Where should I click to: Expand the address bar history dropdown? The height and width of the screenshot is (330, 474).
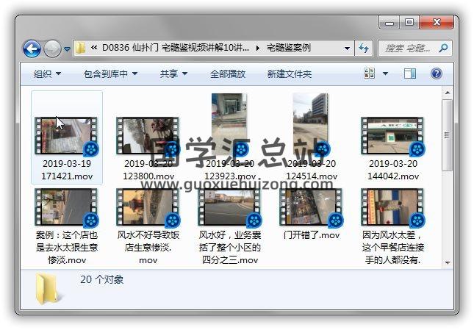tap(347, 49)
